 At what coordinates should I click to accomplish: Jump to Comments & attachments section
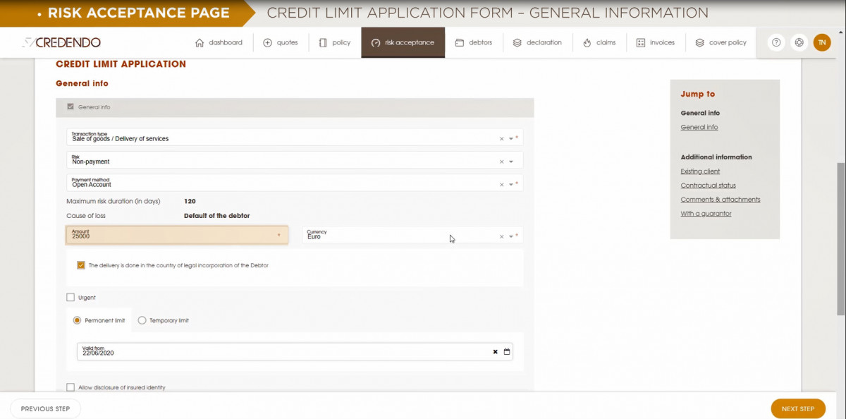[x=721, y=199]
